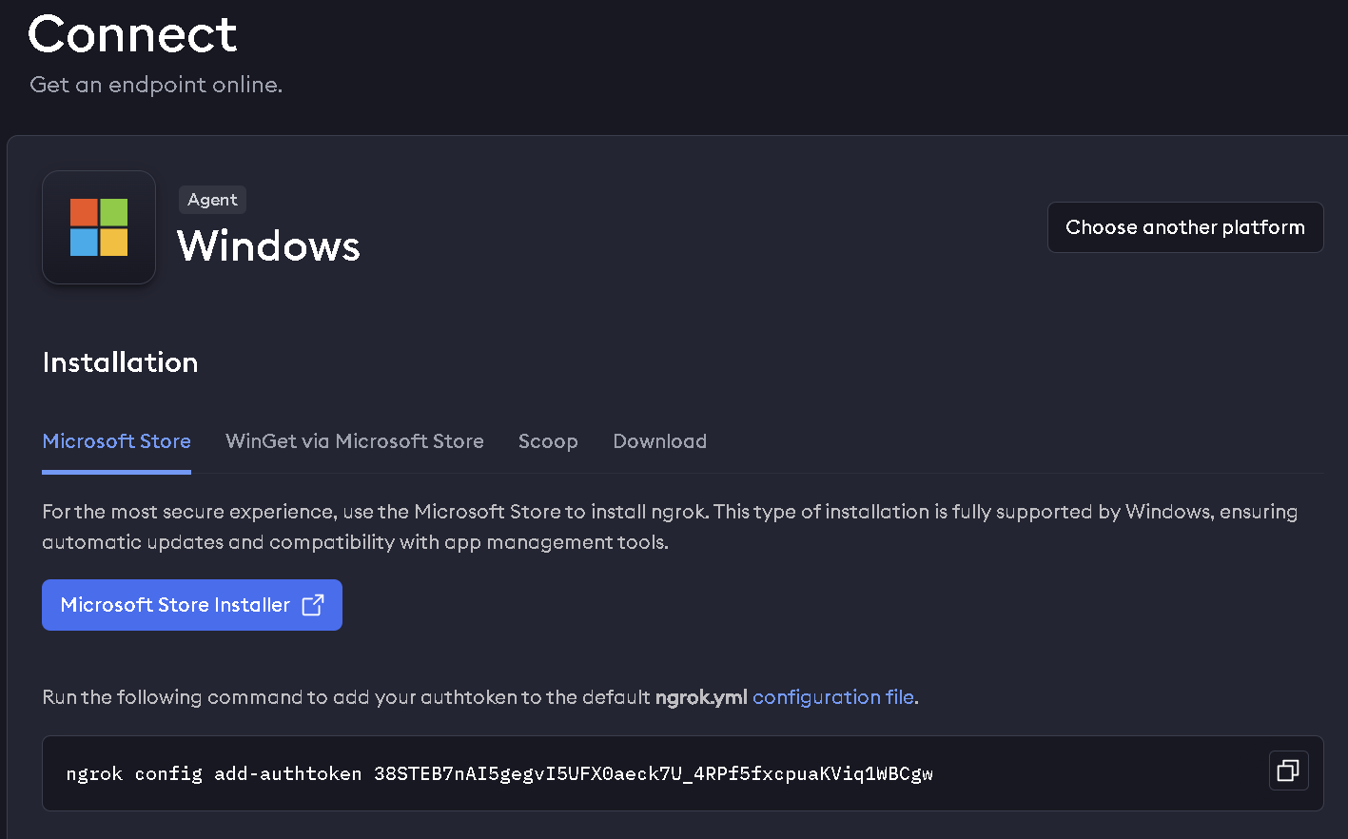
Task: Open the Microsoft Store Installer
Action: pyautogui.click(x=192, y=605)
